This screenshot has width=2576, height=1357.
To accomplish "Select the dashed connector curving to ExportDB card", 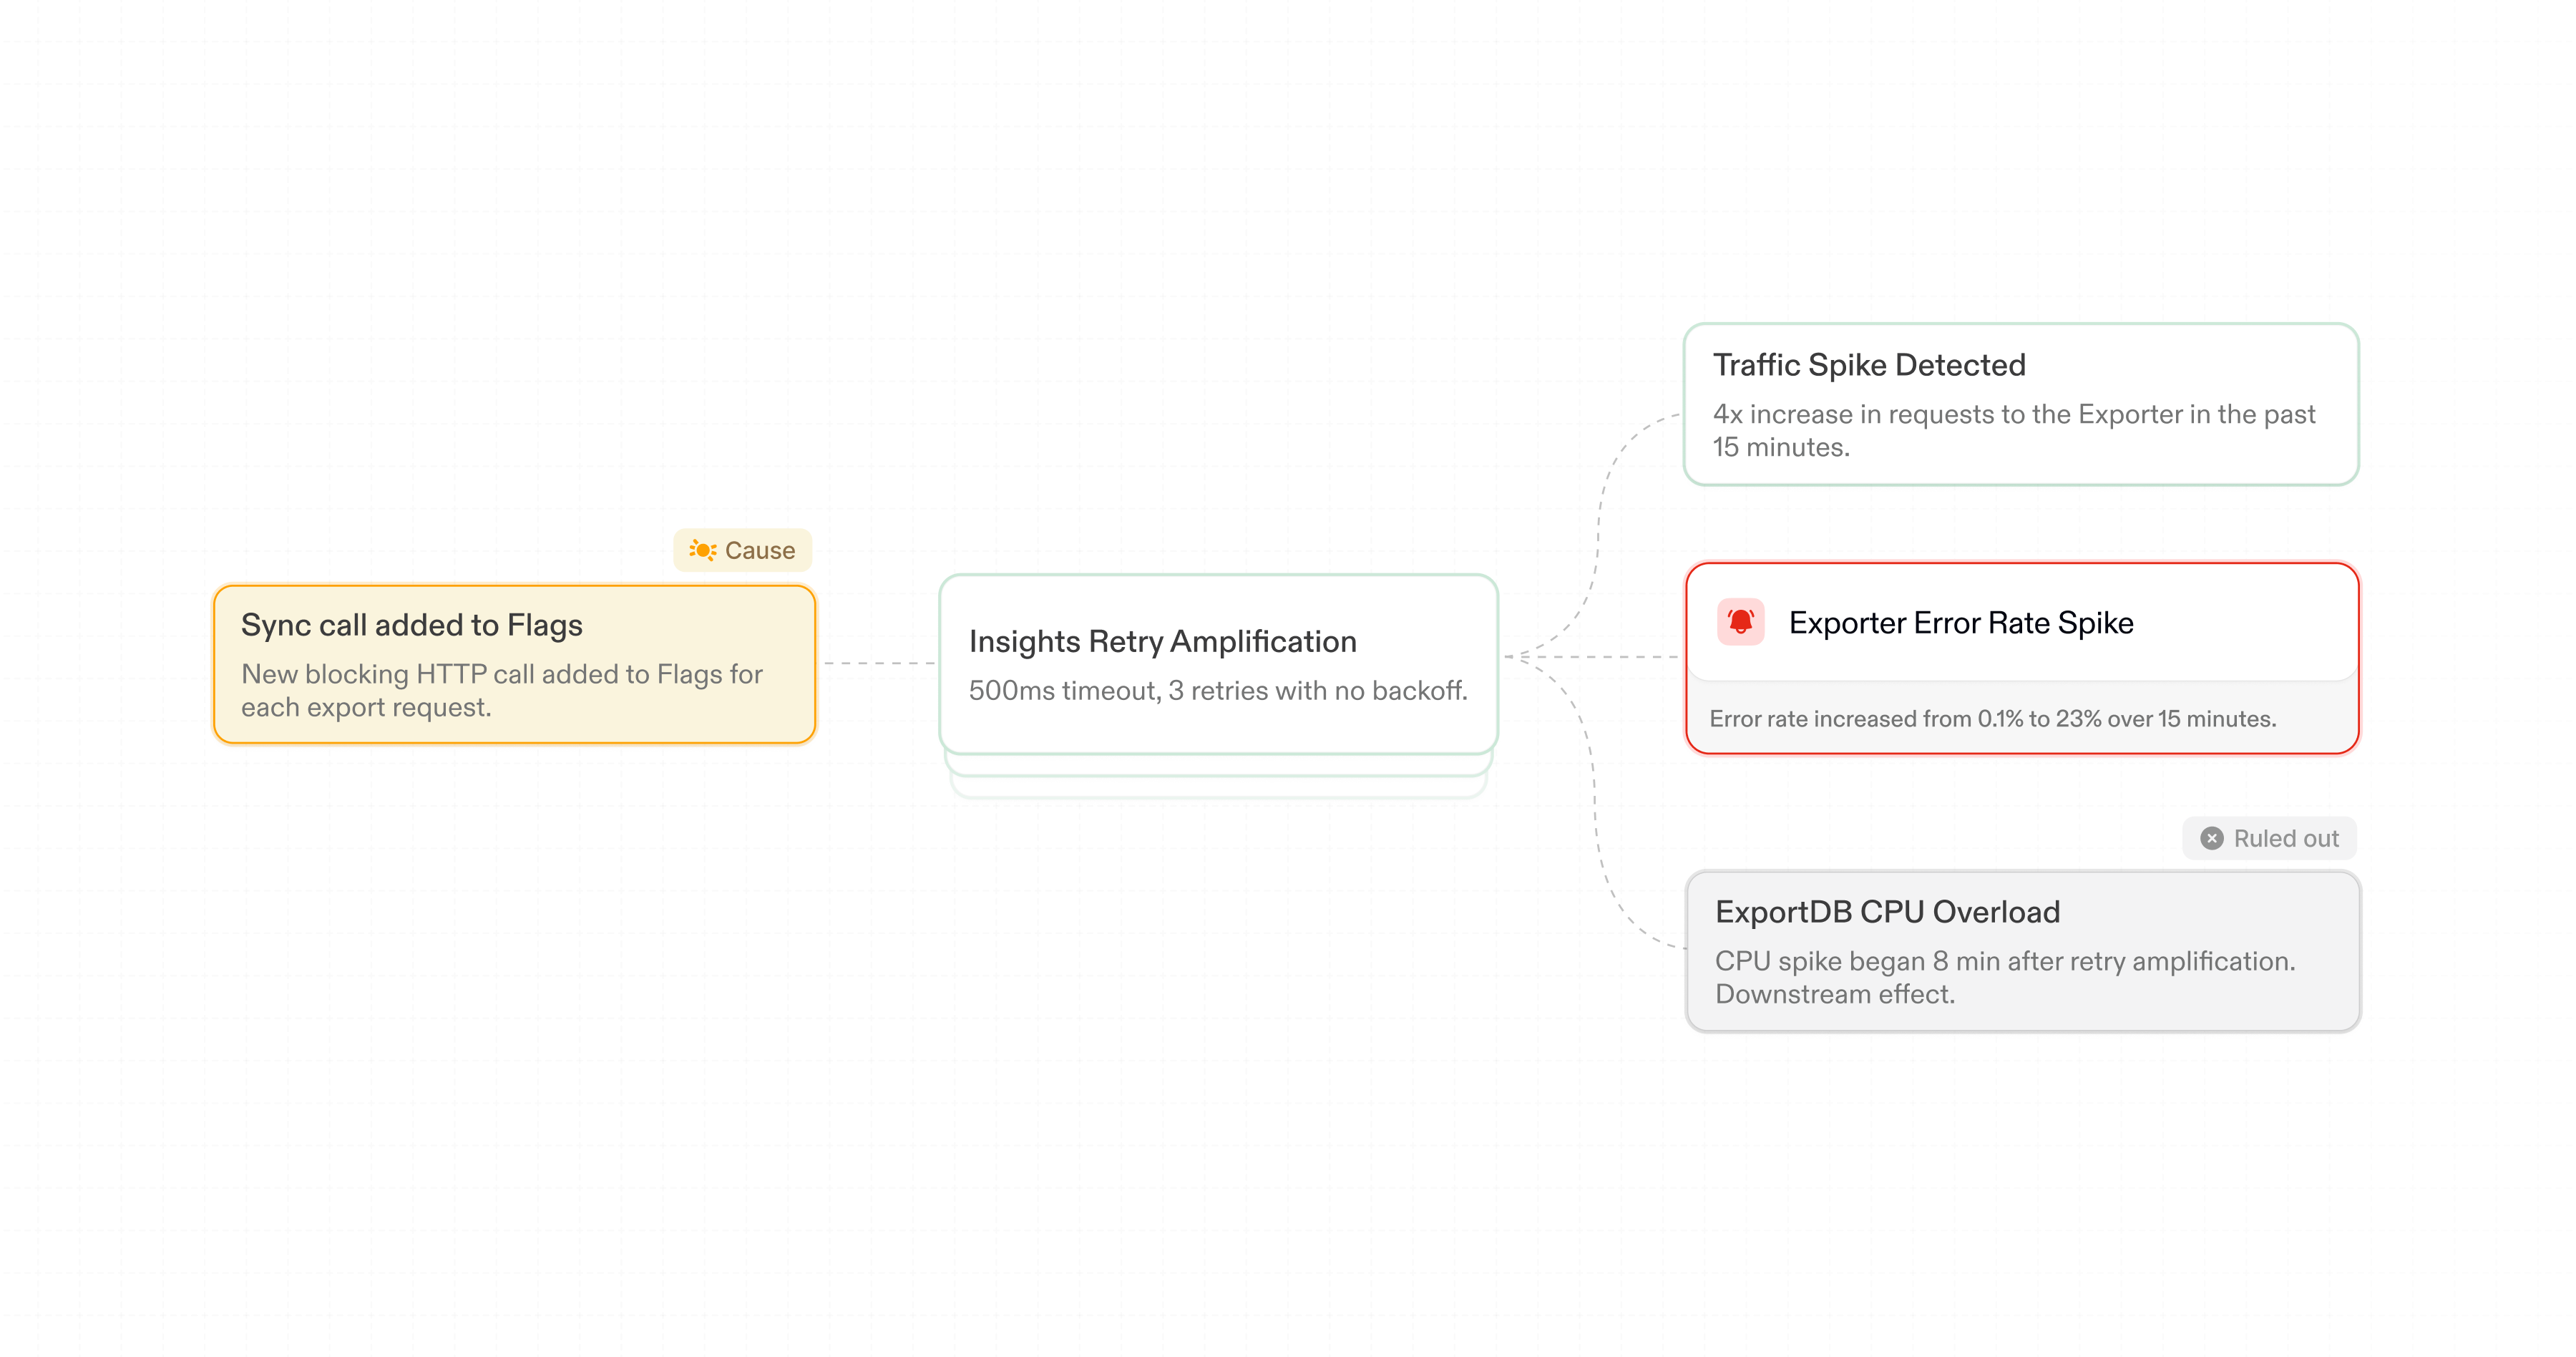I will click(1597, 830).
